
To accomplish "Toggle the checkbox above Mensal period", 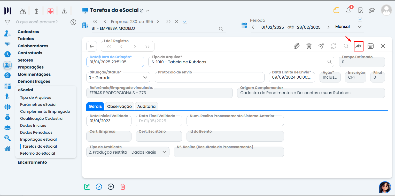I will coord(360,19).
